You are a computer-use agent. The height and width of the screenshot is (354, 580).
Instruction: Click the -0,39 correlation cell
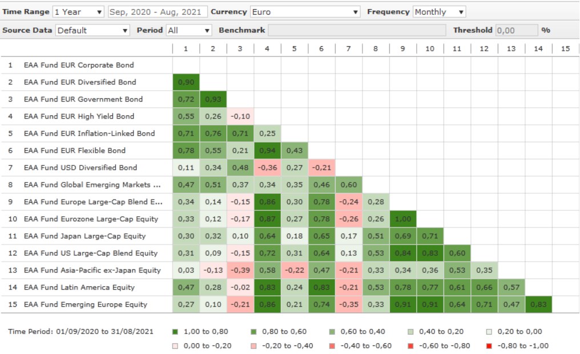tap(240, 270)
